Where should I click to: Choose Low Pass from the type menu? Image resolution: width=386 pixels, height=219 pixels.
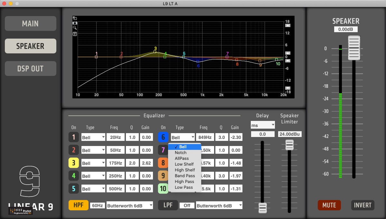(185, 187)
